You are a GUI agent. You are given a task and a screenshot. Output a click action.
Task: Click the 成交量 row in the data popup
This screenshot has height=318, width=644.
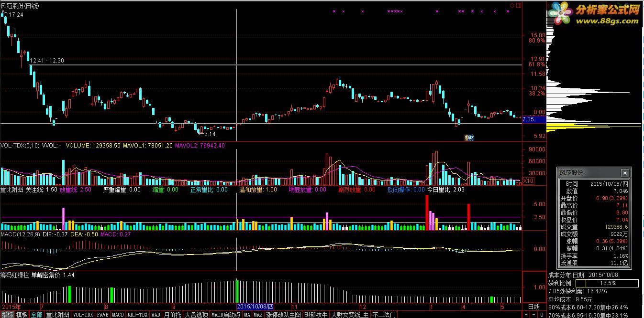[x=593, y=227]
